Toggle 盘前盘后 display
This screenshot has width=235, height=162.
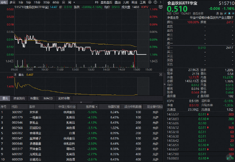[x=106, y=2]
